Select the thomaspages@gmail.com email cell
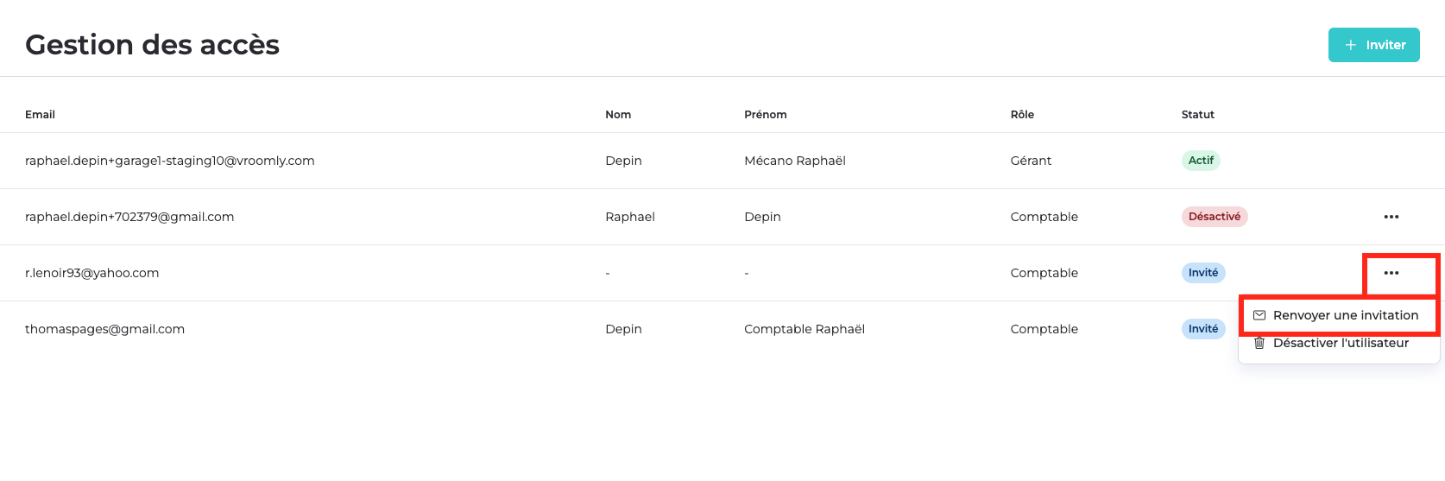Screen dimensions: 1445x481 [x=104, y=329]
